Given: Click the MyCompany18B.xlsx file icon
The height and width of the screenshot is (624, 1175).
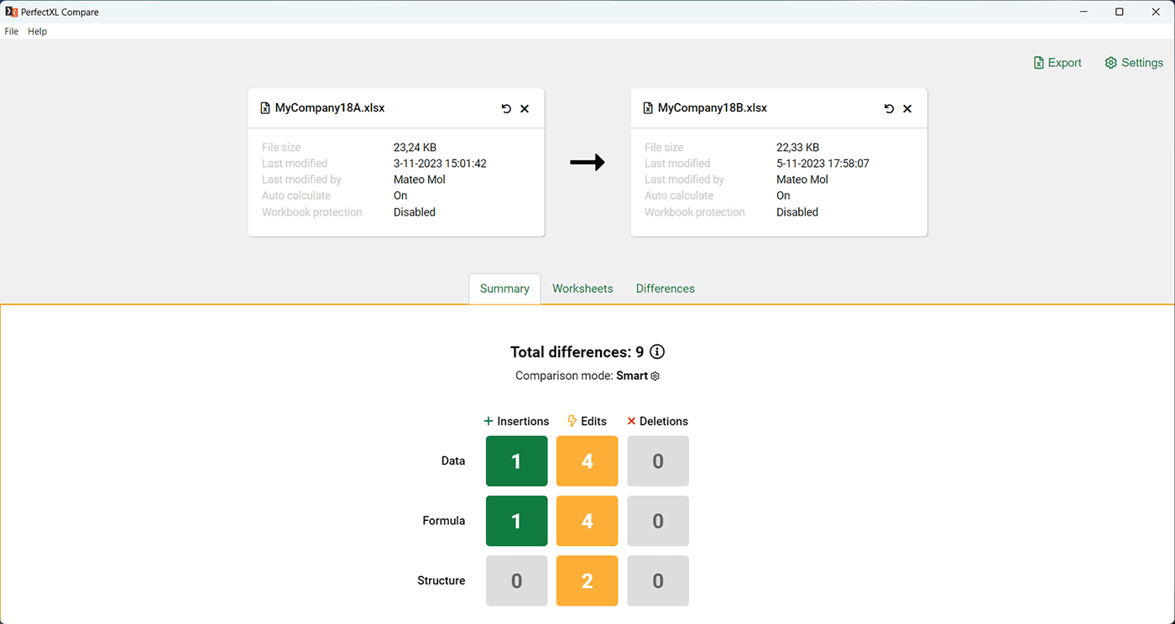Looking at the screenshot, I should point(648,108).
